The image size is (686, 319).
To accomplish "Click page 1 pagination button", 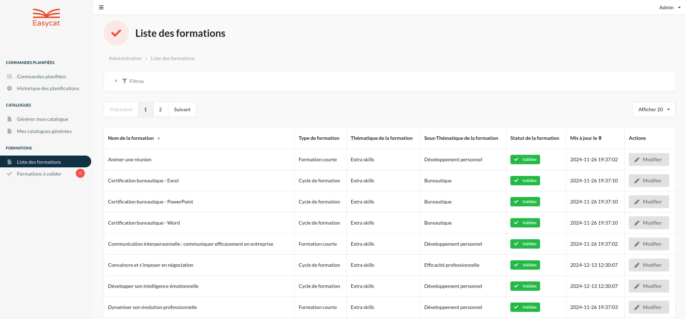I will pyautogui.click(x=146, y=109).
